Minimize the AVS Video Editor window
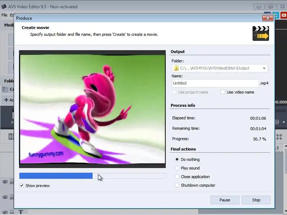This screenshot has height=215, width=287. click(x=259, y=7)
